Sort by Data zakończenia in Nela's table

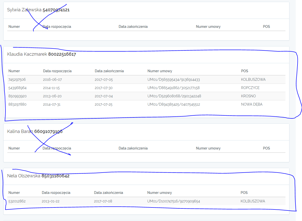click(109, 193)
